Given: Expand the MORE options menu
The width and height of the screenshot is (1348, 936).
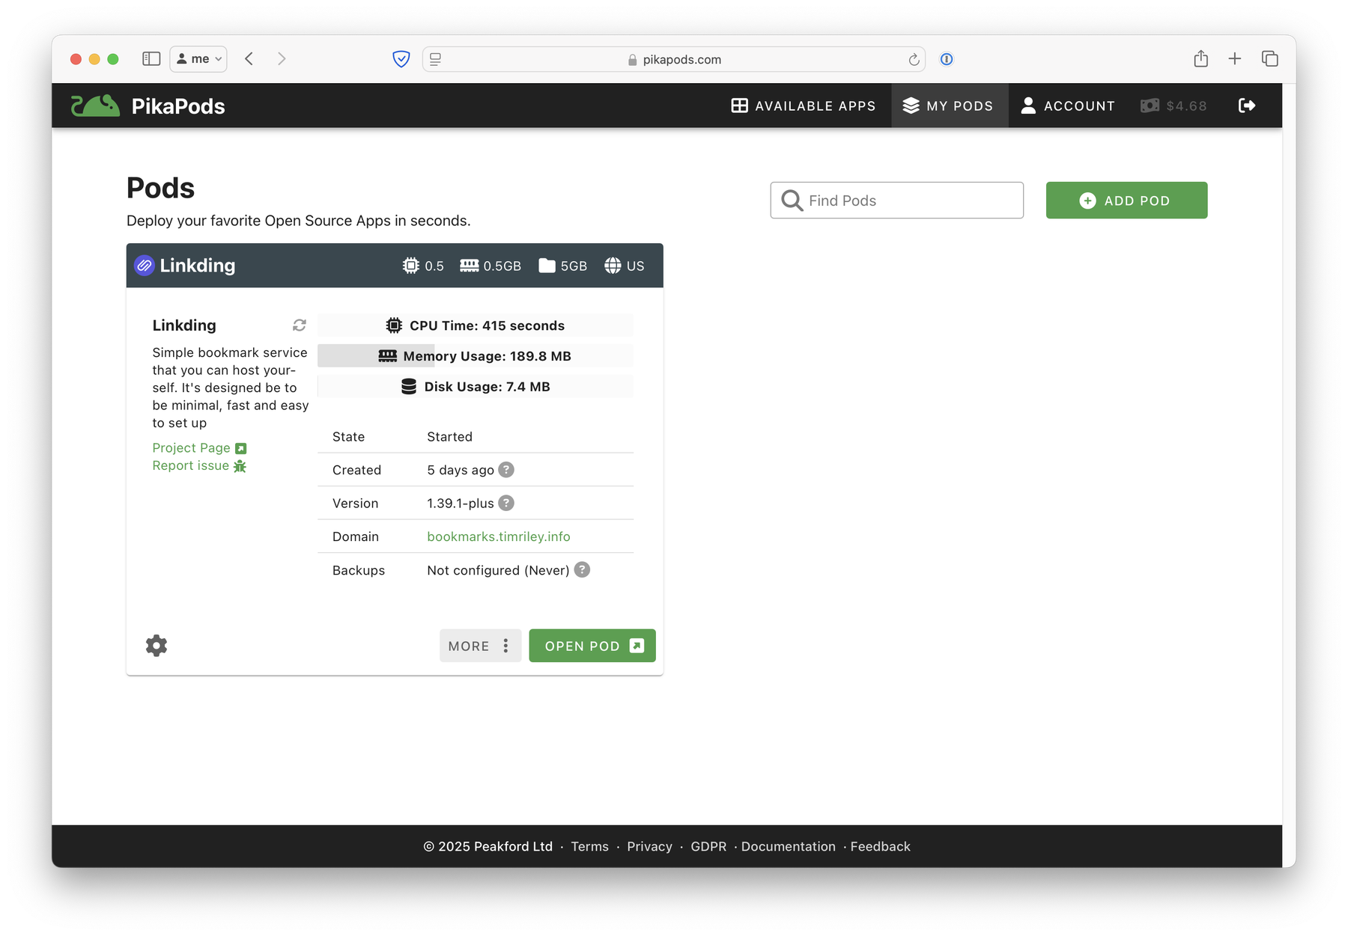Looking at the screenshot, I should 480,646.
